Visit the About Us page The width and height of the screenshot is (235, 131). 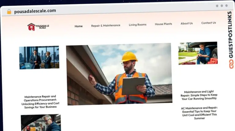[186, 23]
